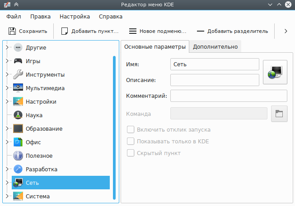Enable Включить отклик запуска checkbox

(131, 129)
